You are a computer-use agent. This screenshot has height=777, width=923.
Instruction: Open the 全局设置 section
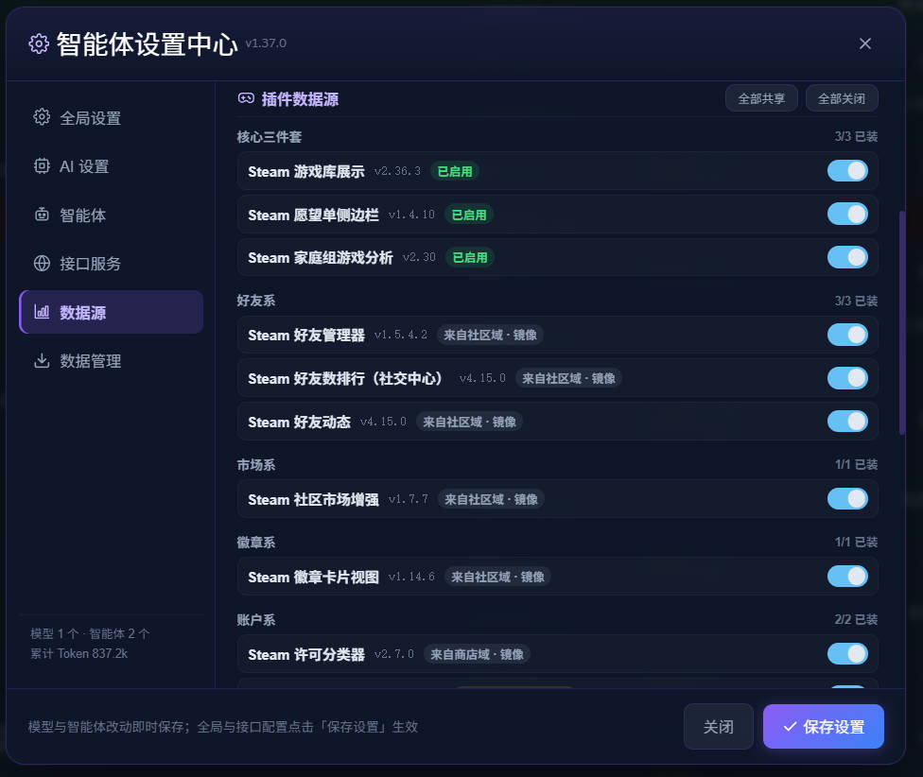[x=112, y=117]
